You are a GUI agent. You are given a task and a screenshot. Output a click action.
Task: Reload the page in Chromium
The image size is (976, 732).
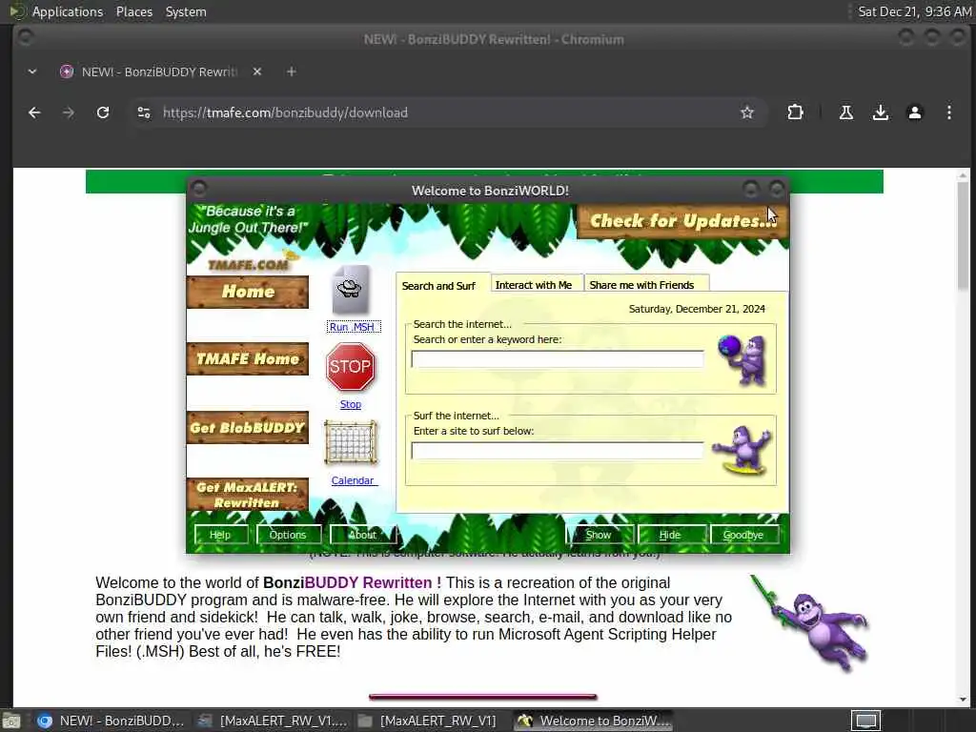103,112
